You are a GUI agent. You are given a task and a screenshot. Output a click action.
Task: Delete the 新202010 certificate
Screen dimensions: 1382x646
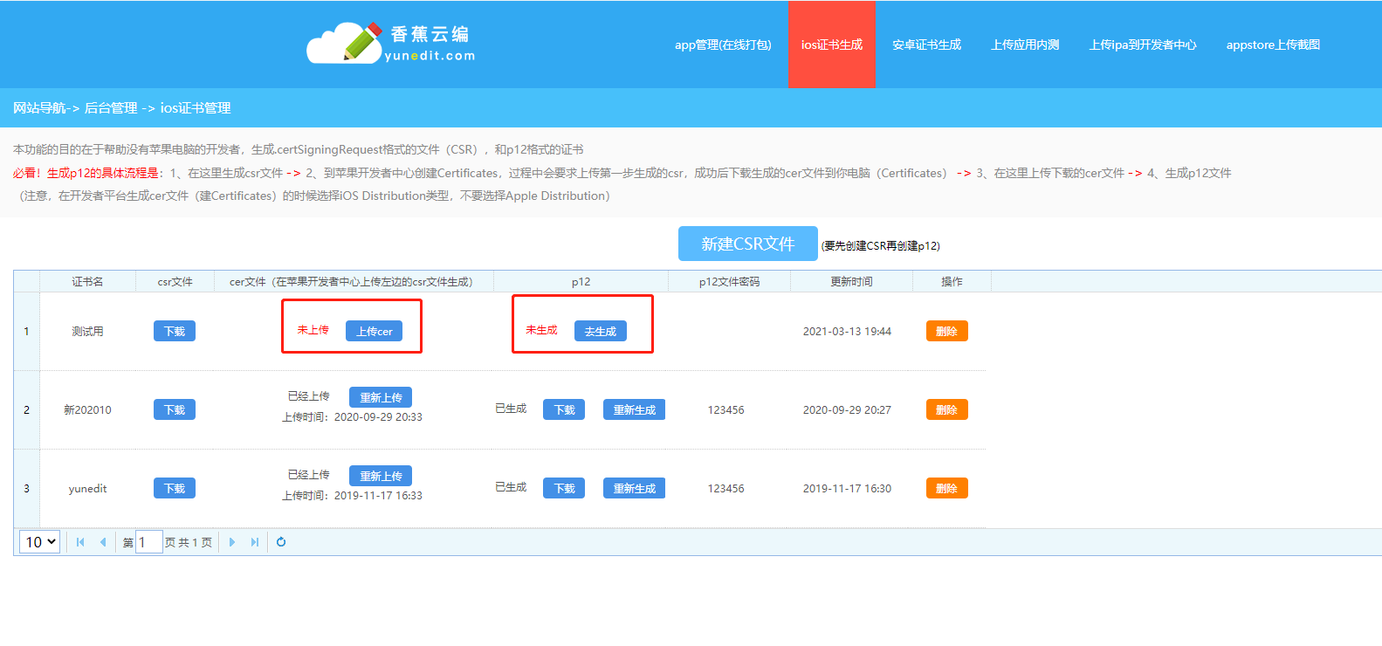[x=946, y=409]
